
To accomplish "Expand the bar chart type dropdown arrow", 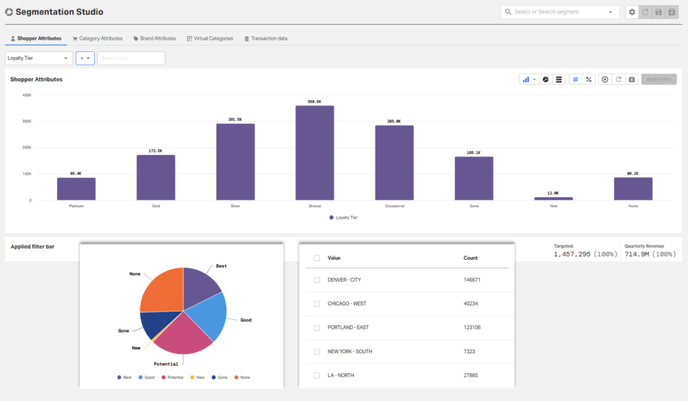I will (x=535, y=79).
